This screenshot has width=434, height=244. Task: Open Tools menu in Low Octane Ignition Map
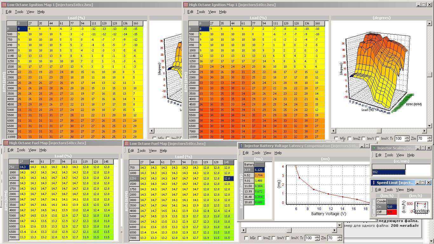(19, 12)
